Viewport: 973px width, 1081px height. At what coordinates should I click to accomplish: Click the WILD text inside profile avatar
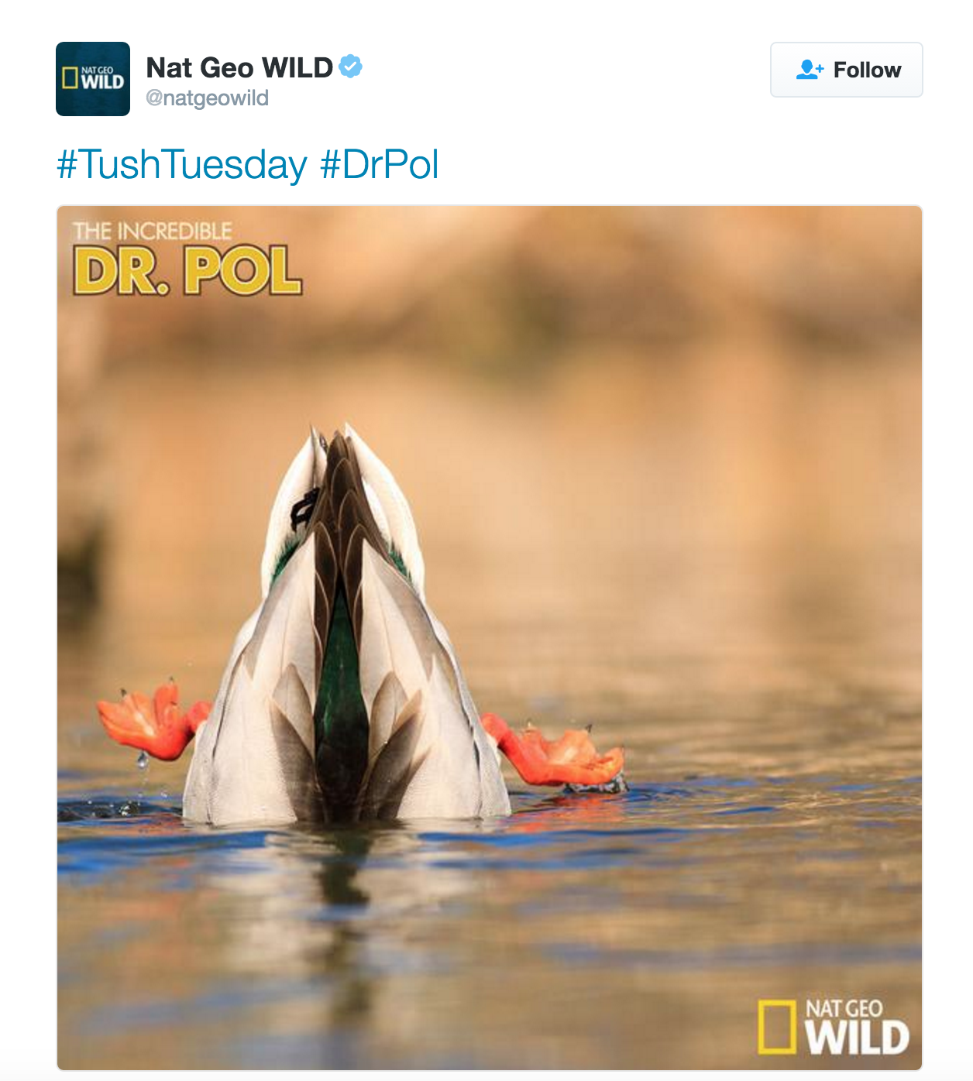point(102,82)
